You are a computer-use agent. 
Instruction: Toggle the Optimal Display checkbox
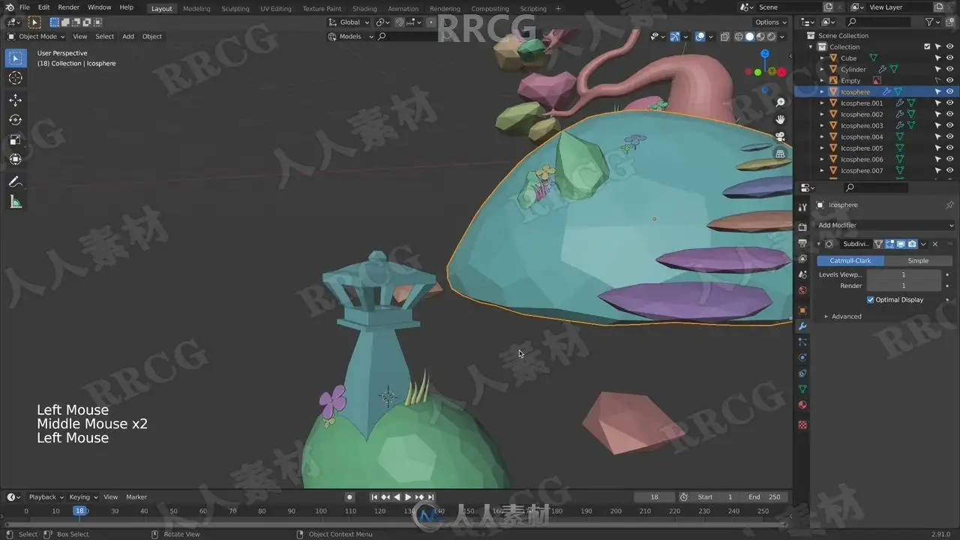(x=871, y=300)
